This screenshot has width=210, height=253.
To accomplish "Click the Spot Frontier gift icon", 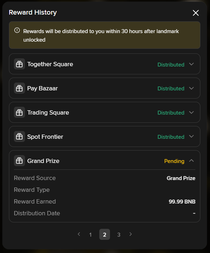I will click(19, 137).
